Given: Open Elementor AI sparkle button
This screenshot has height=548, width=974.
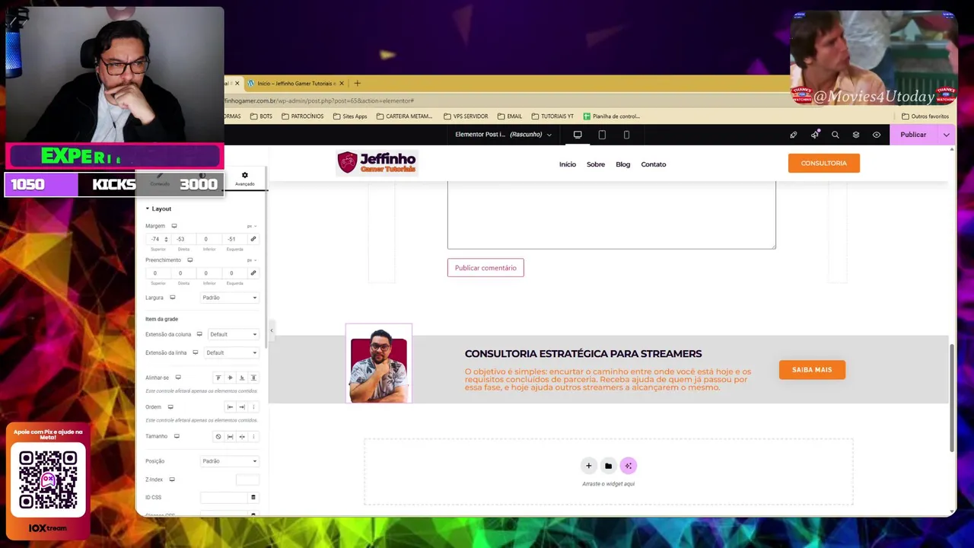Looking at the screenshot, I should pos(628,466).
